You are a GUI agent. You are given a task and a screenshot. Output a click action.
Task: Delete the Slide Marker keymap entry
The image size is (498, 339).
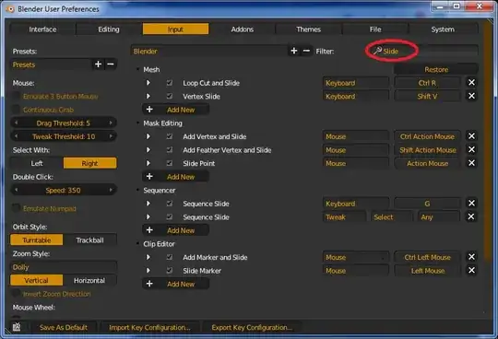tap(471, 270)
